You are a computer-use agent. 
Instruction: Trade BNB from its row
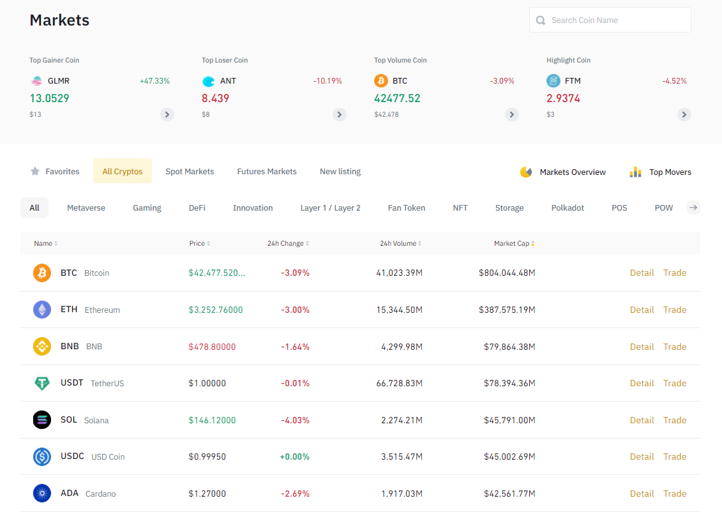click(x=675, y=347)
